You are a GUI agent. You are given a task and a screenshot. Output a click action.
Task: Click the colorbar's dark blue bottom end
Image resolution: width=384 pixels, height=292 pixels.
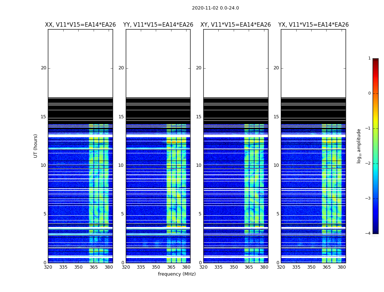pos(376,231)
